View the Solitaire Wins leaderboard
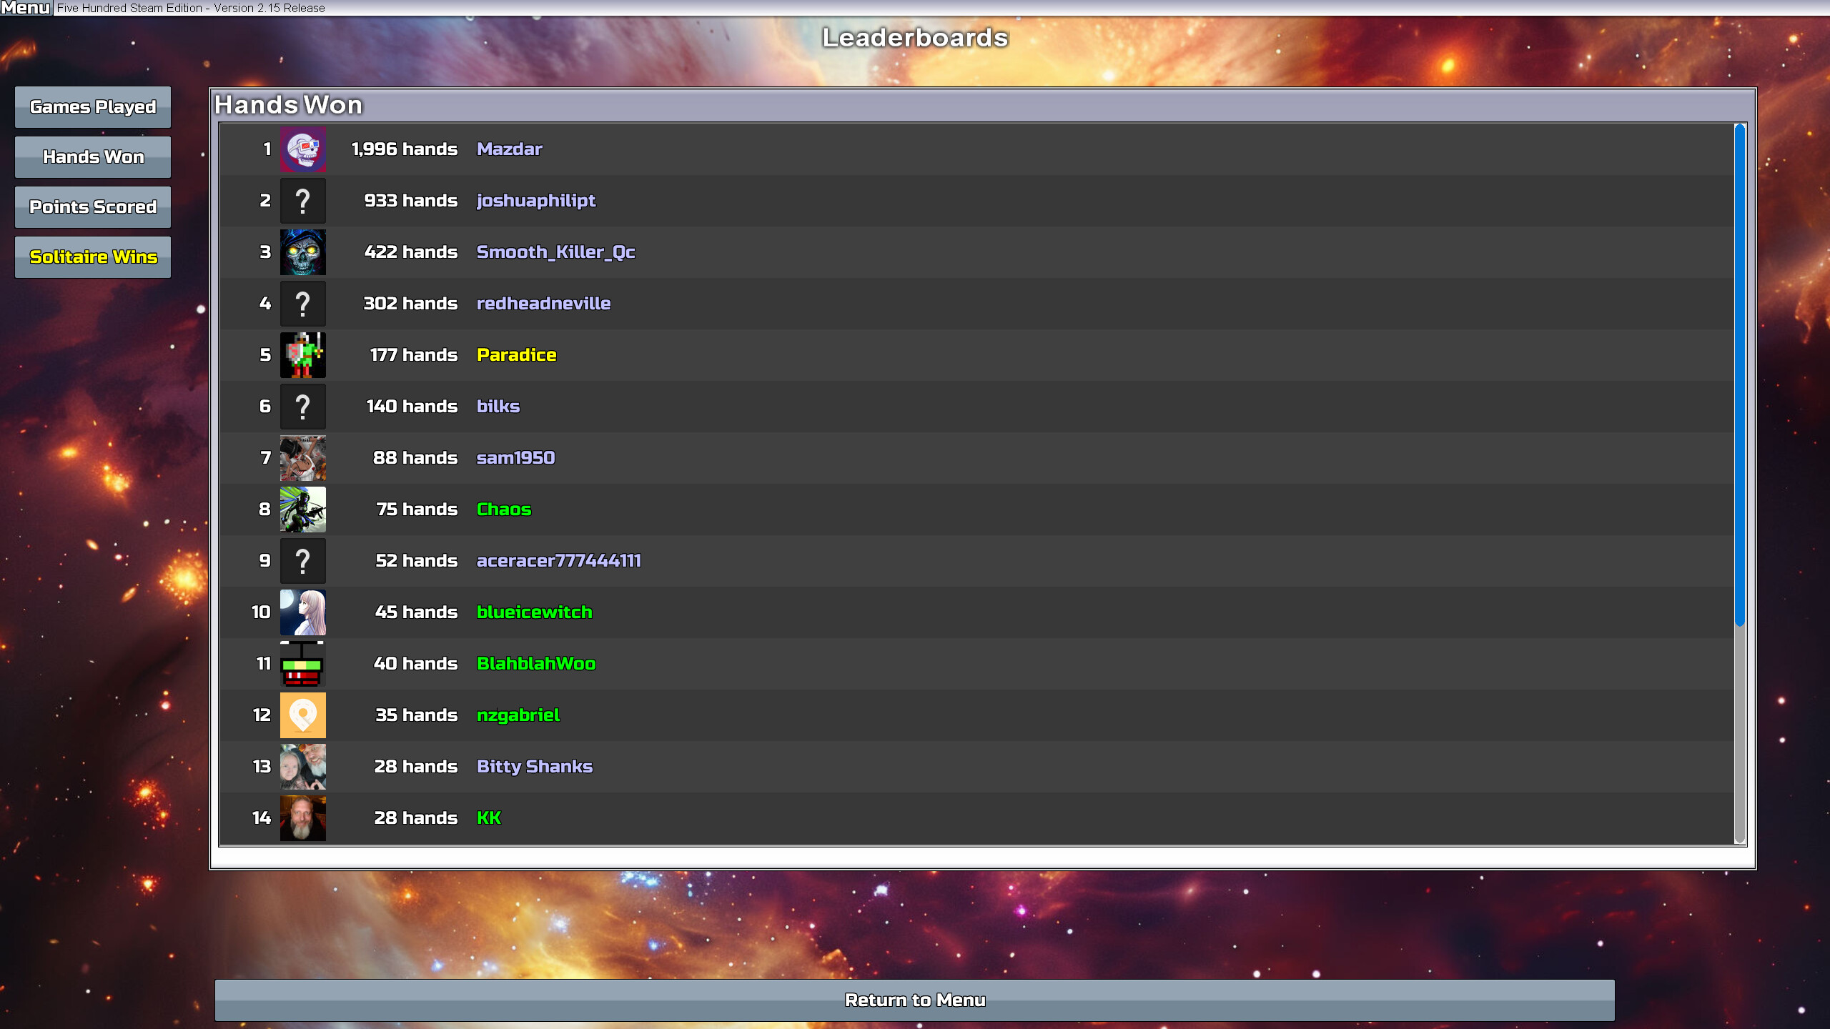Screen dimensions: 1830x1029 (93, 257)
